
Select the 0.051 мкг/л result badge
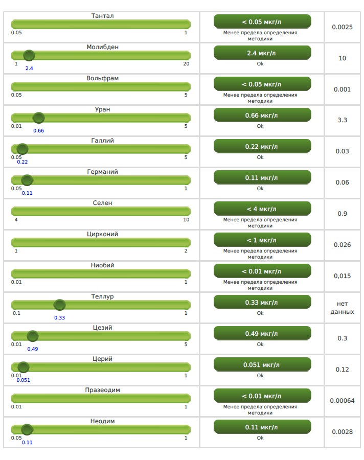tap(262, 364)
